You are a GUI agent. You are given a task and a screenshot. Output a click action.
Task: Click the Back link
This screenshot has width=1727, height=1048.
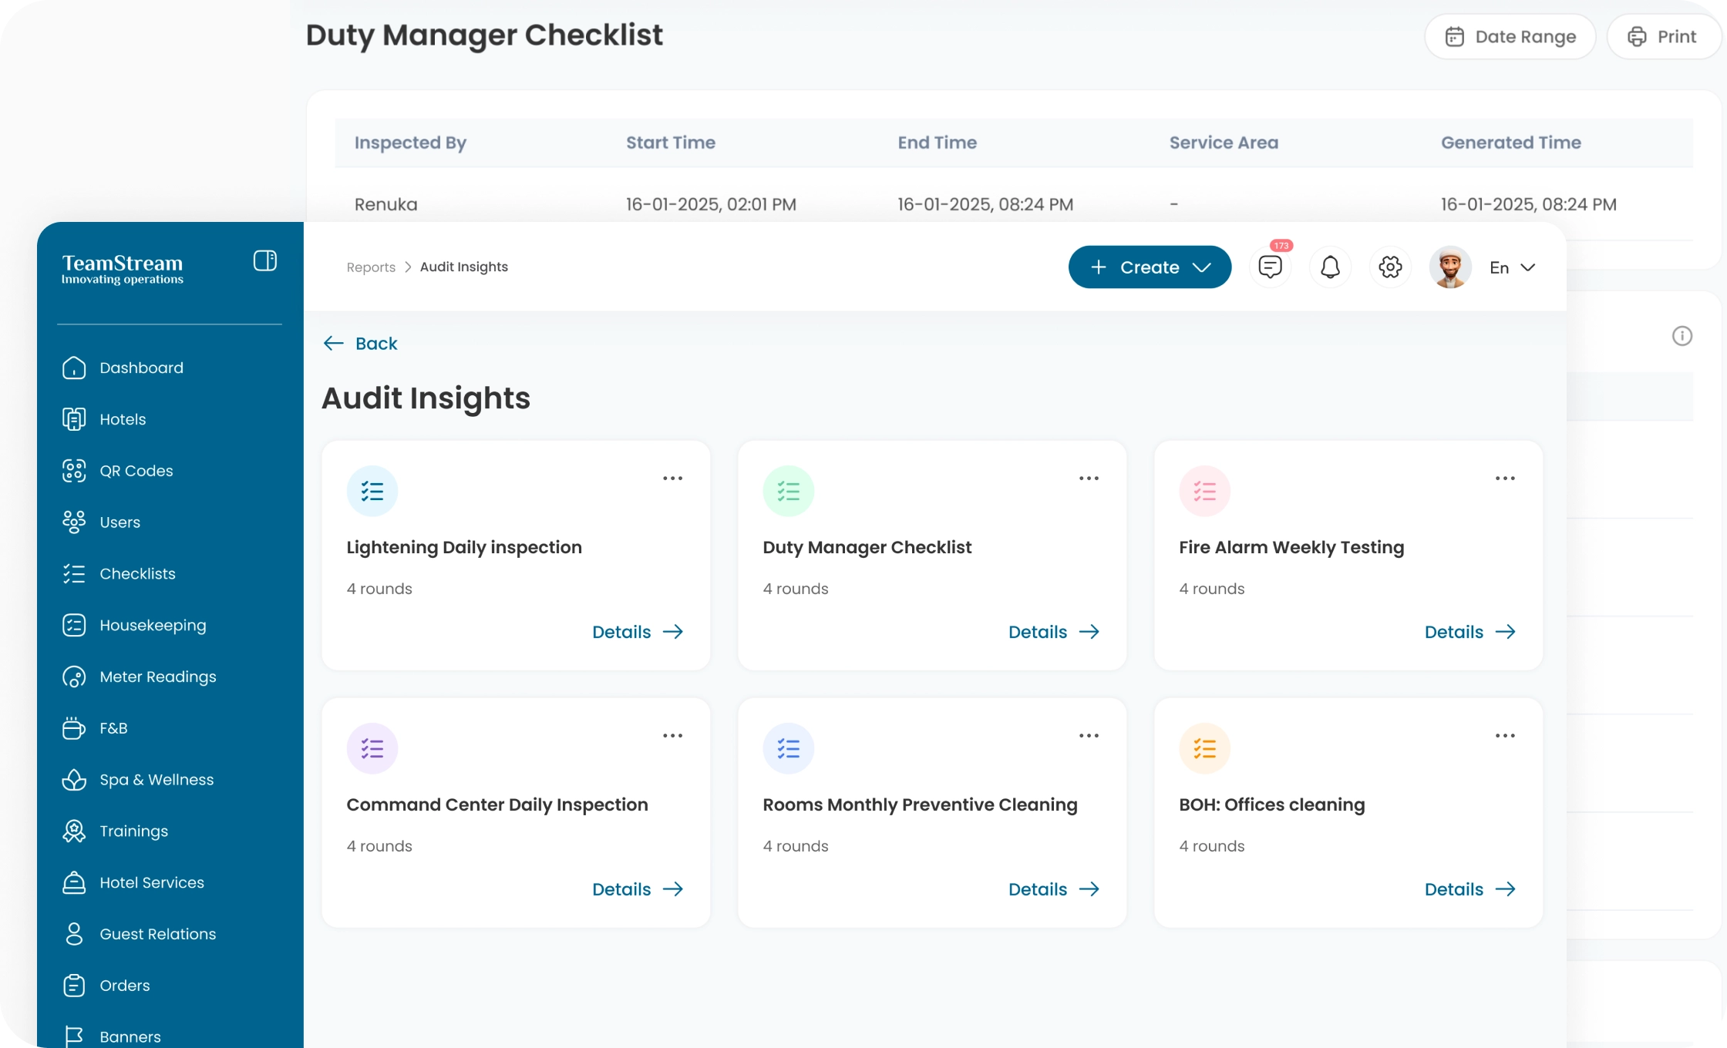[x=361, y=344]
